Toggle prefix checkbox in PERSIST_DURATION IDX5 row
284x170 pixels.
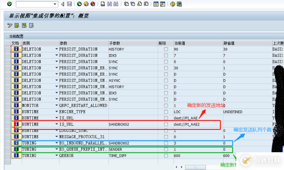[x=166, y=55]
